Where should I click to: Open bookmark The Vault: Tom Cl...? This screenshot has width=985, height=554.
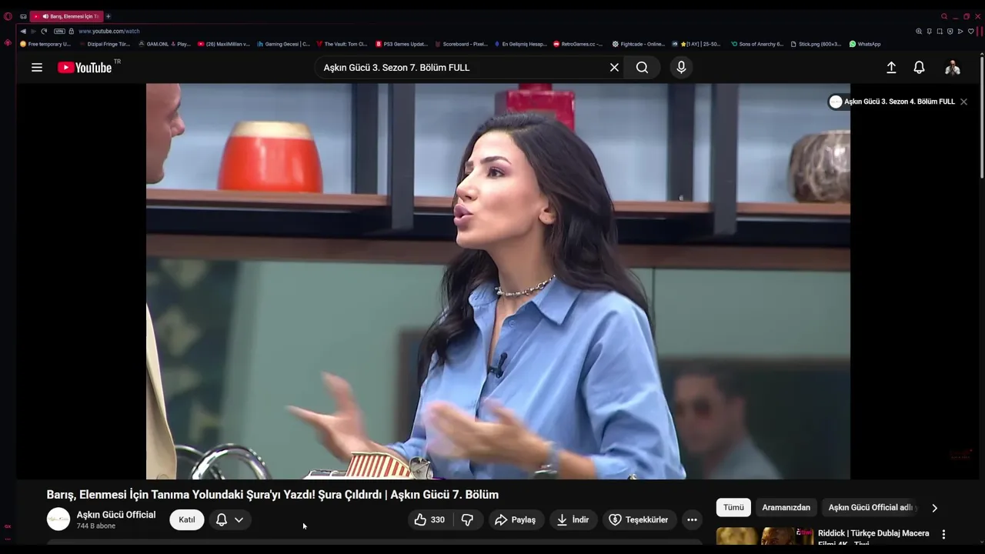point(342,44)
